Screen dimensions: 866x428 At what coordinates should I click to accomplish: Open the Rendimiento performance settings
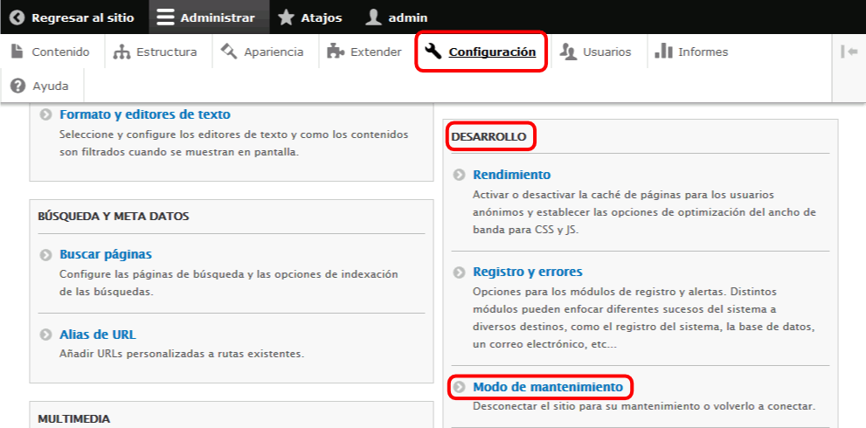[x=512, y=175]
